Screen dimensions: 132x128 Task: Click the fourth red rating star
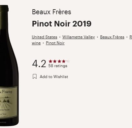tap(64, 61)
